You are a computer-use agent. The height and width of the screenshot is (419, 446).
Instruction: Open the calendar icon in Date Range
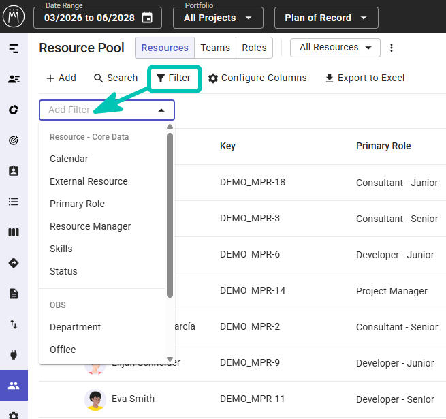coord(147,17)
